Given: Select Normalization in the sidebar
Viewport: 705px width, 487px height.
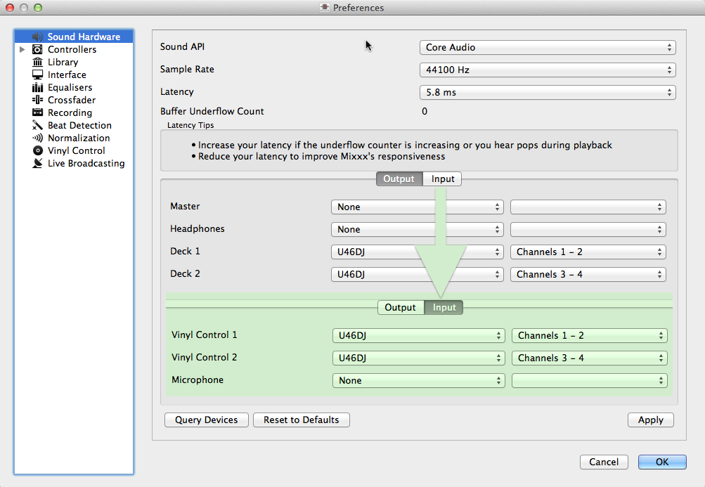Looking at the screenshot, I should pos(79,138).
